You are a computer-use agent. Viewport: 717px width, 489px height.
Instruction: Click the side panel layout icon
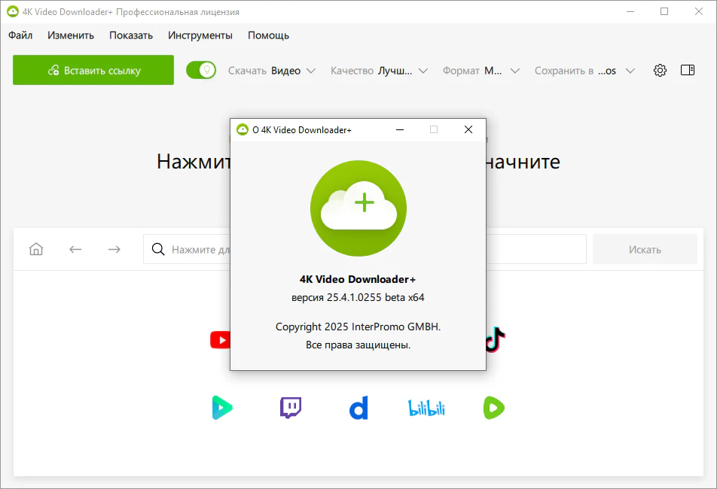pos(687,69)
